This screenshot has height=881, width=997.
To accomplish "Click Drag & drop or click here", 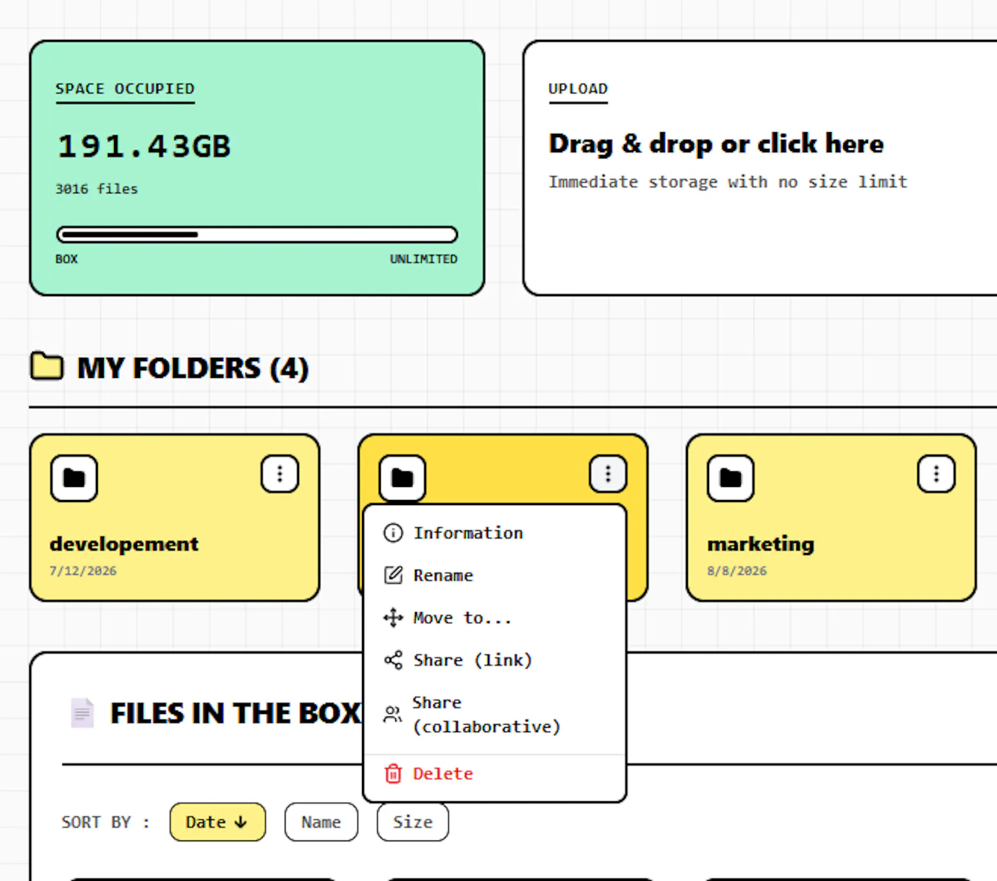I will (x=716, y=143).
